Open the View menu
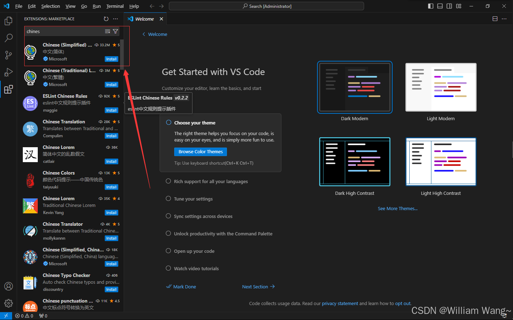Image resolution: width=513 pixels, height=320 pixels. pos(71,6)
